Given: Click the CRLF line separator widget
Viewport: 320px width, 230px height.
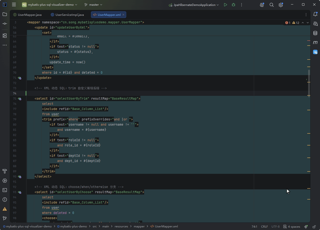Looking at the screenshot, I should 264,226.
